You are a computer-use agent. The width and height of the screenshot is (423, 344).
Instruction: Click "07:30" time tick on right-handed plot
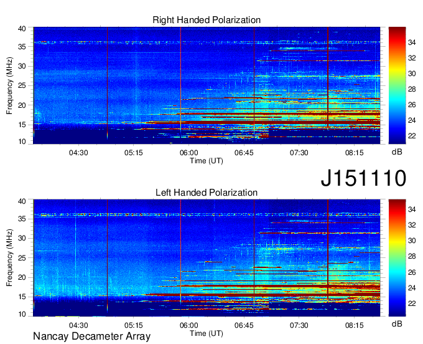point(299,153)
